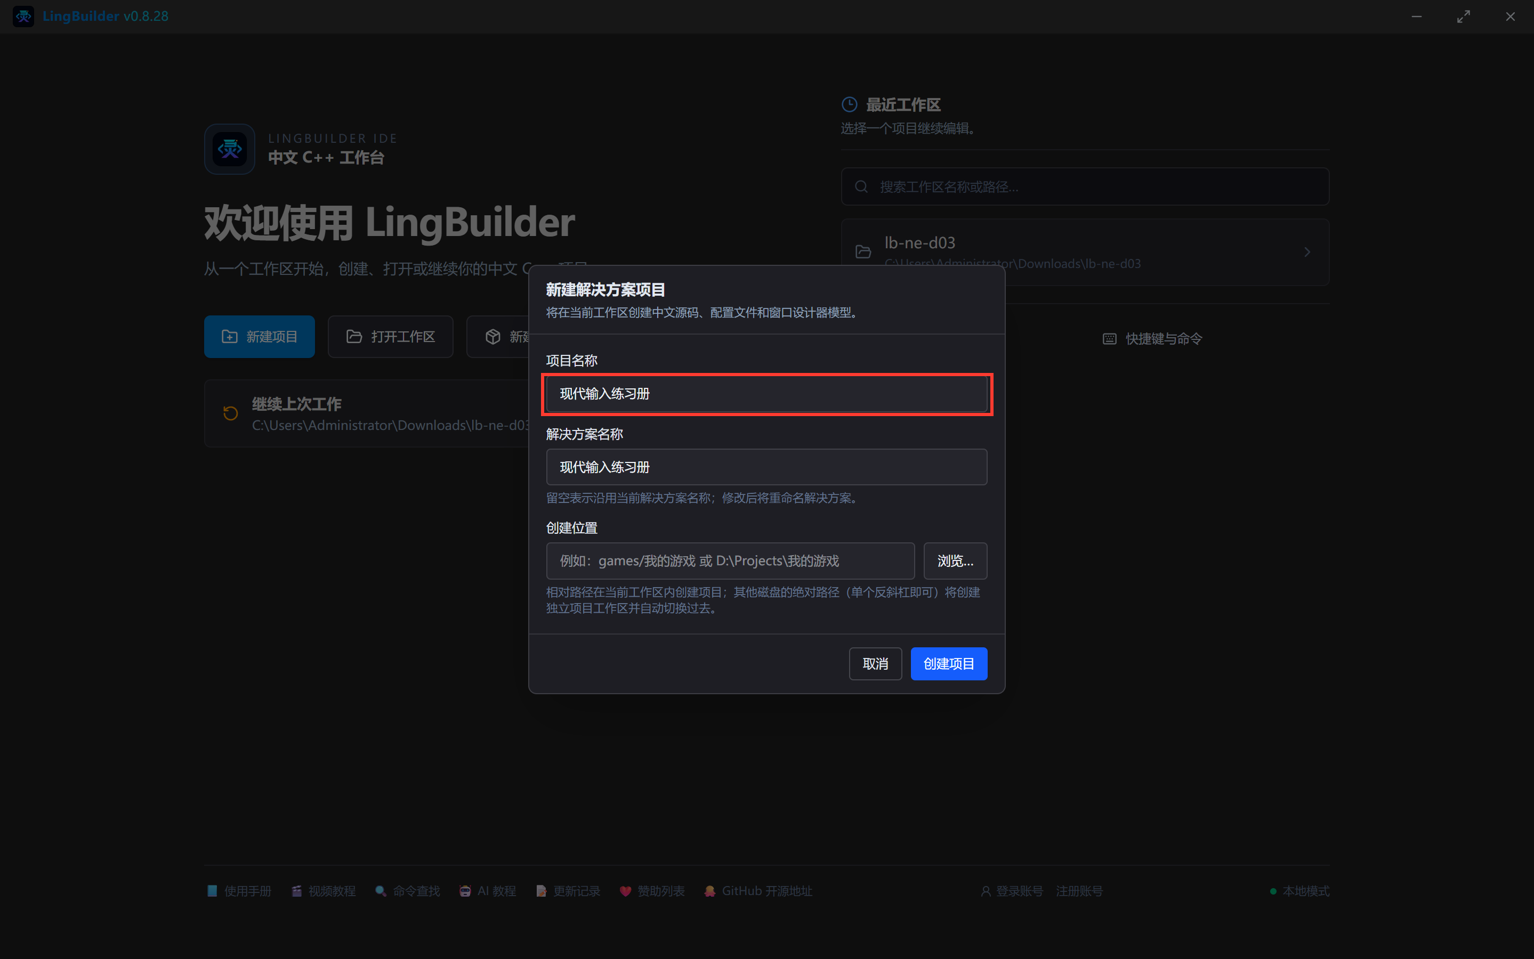The height and width of the screenshot is (959, 1534).
Task: Click the 打开工作区 button
Action: (x=390, y=337)
